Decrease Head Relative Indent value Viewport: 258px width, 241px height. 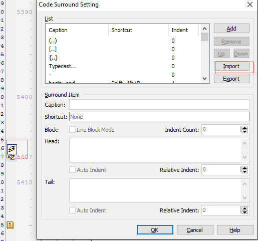(x=244, y=172)
